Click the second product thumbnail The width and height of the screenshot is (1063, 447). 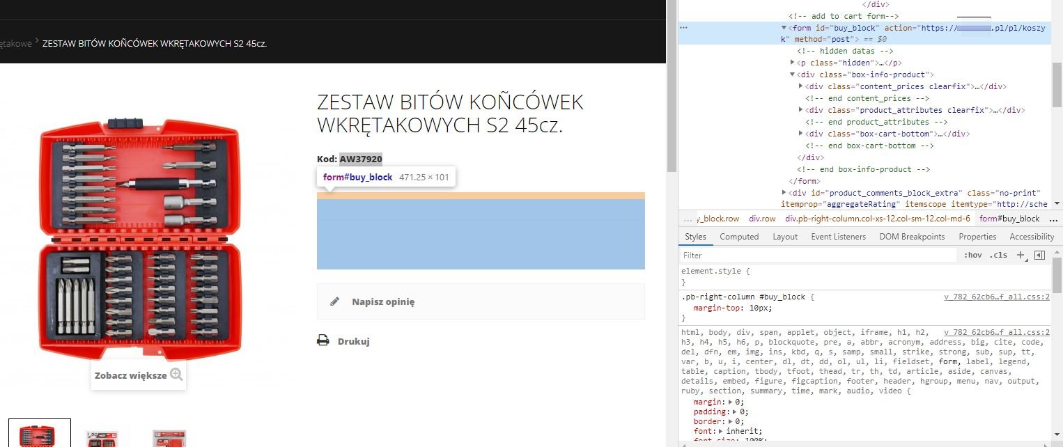[x=104, y=437]
